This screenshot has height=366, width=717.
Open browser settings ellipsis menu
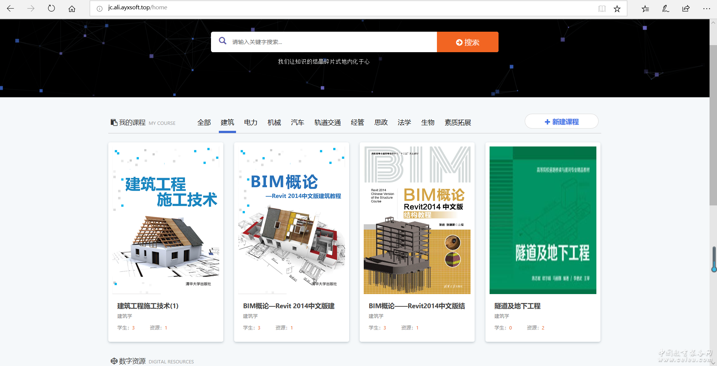[706, 9]
